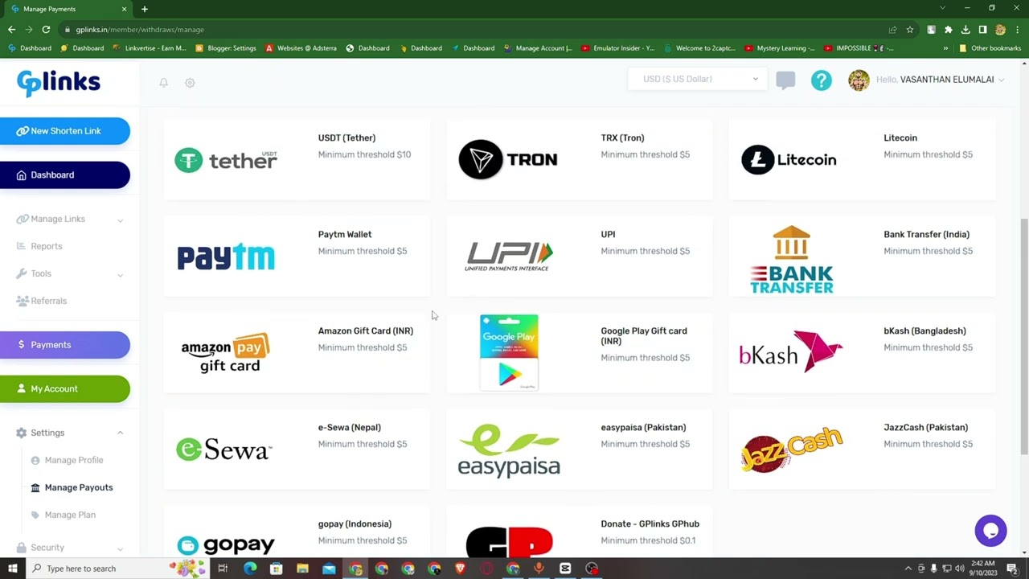Bookmark this page with the star icon
The image size is (1029, 579).
[x=909, y=30]
